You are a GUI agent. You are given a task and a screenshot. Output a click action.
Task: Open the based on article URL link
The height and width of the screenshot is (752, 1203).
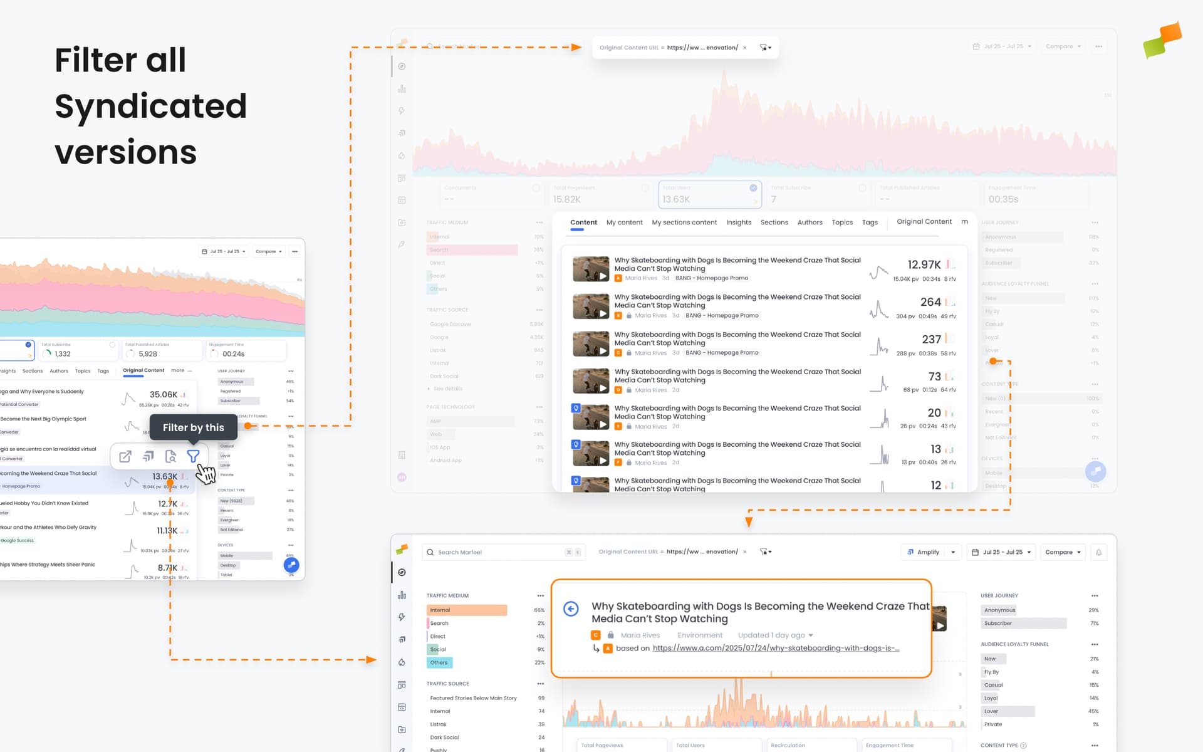point(776,648)
